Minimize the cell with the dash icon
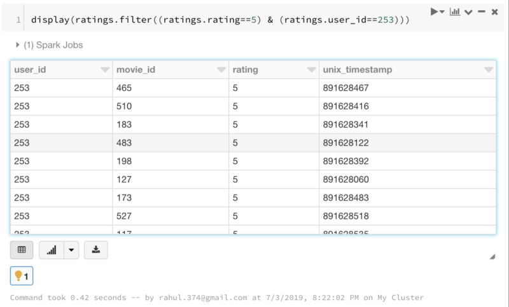Image resolution: width=509 pixels, height=307 pixels. point(482,12)
